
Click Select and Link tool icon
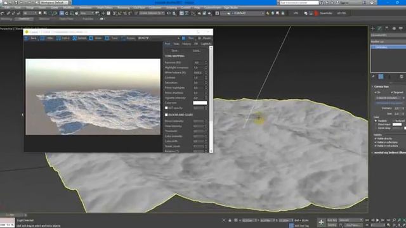click(x=8, y=13)
